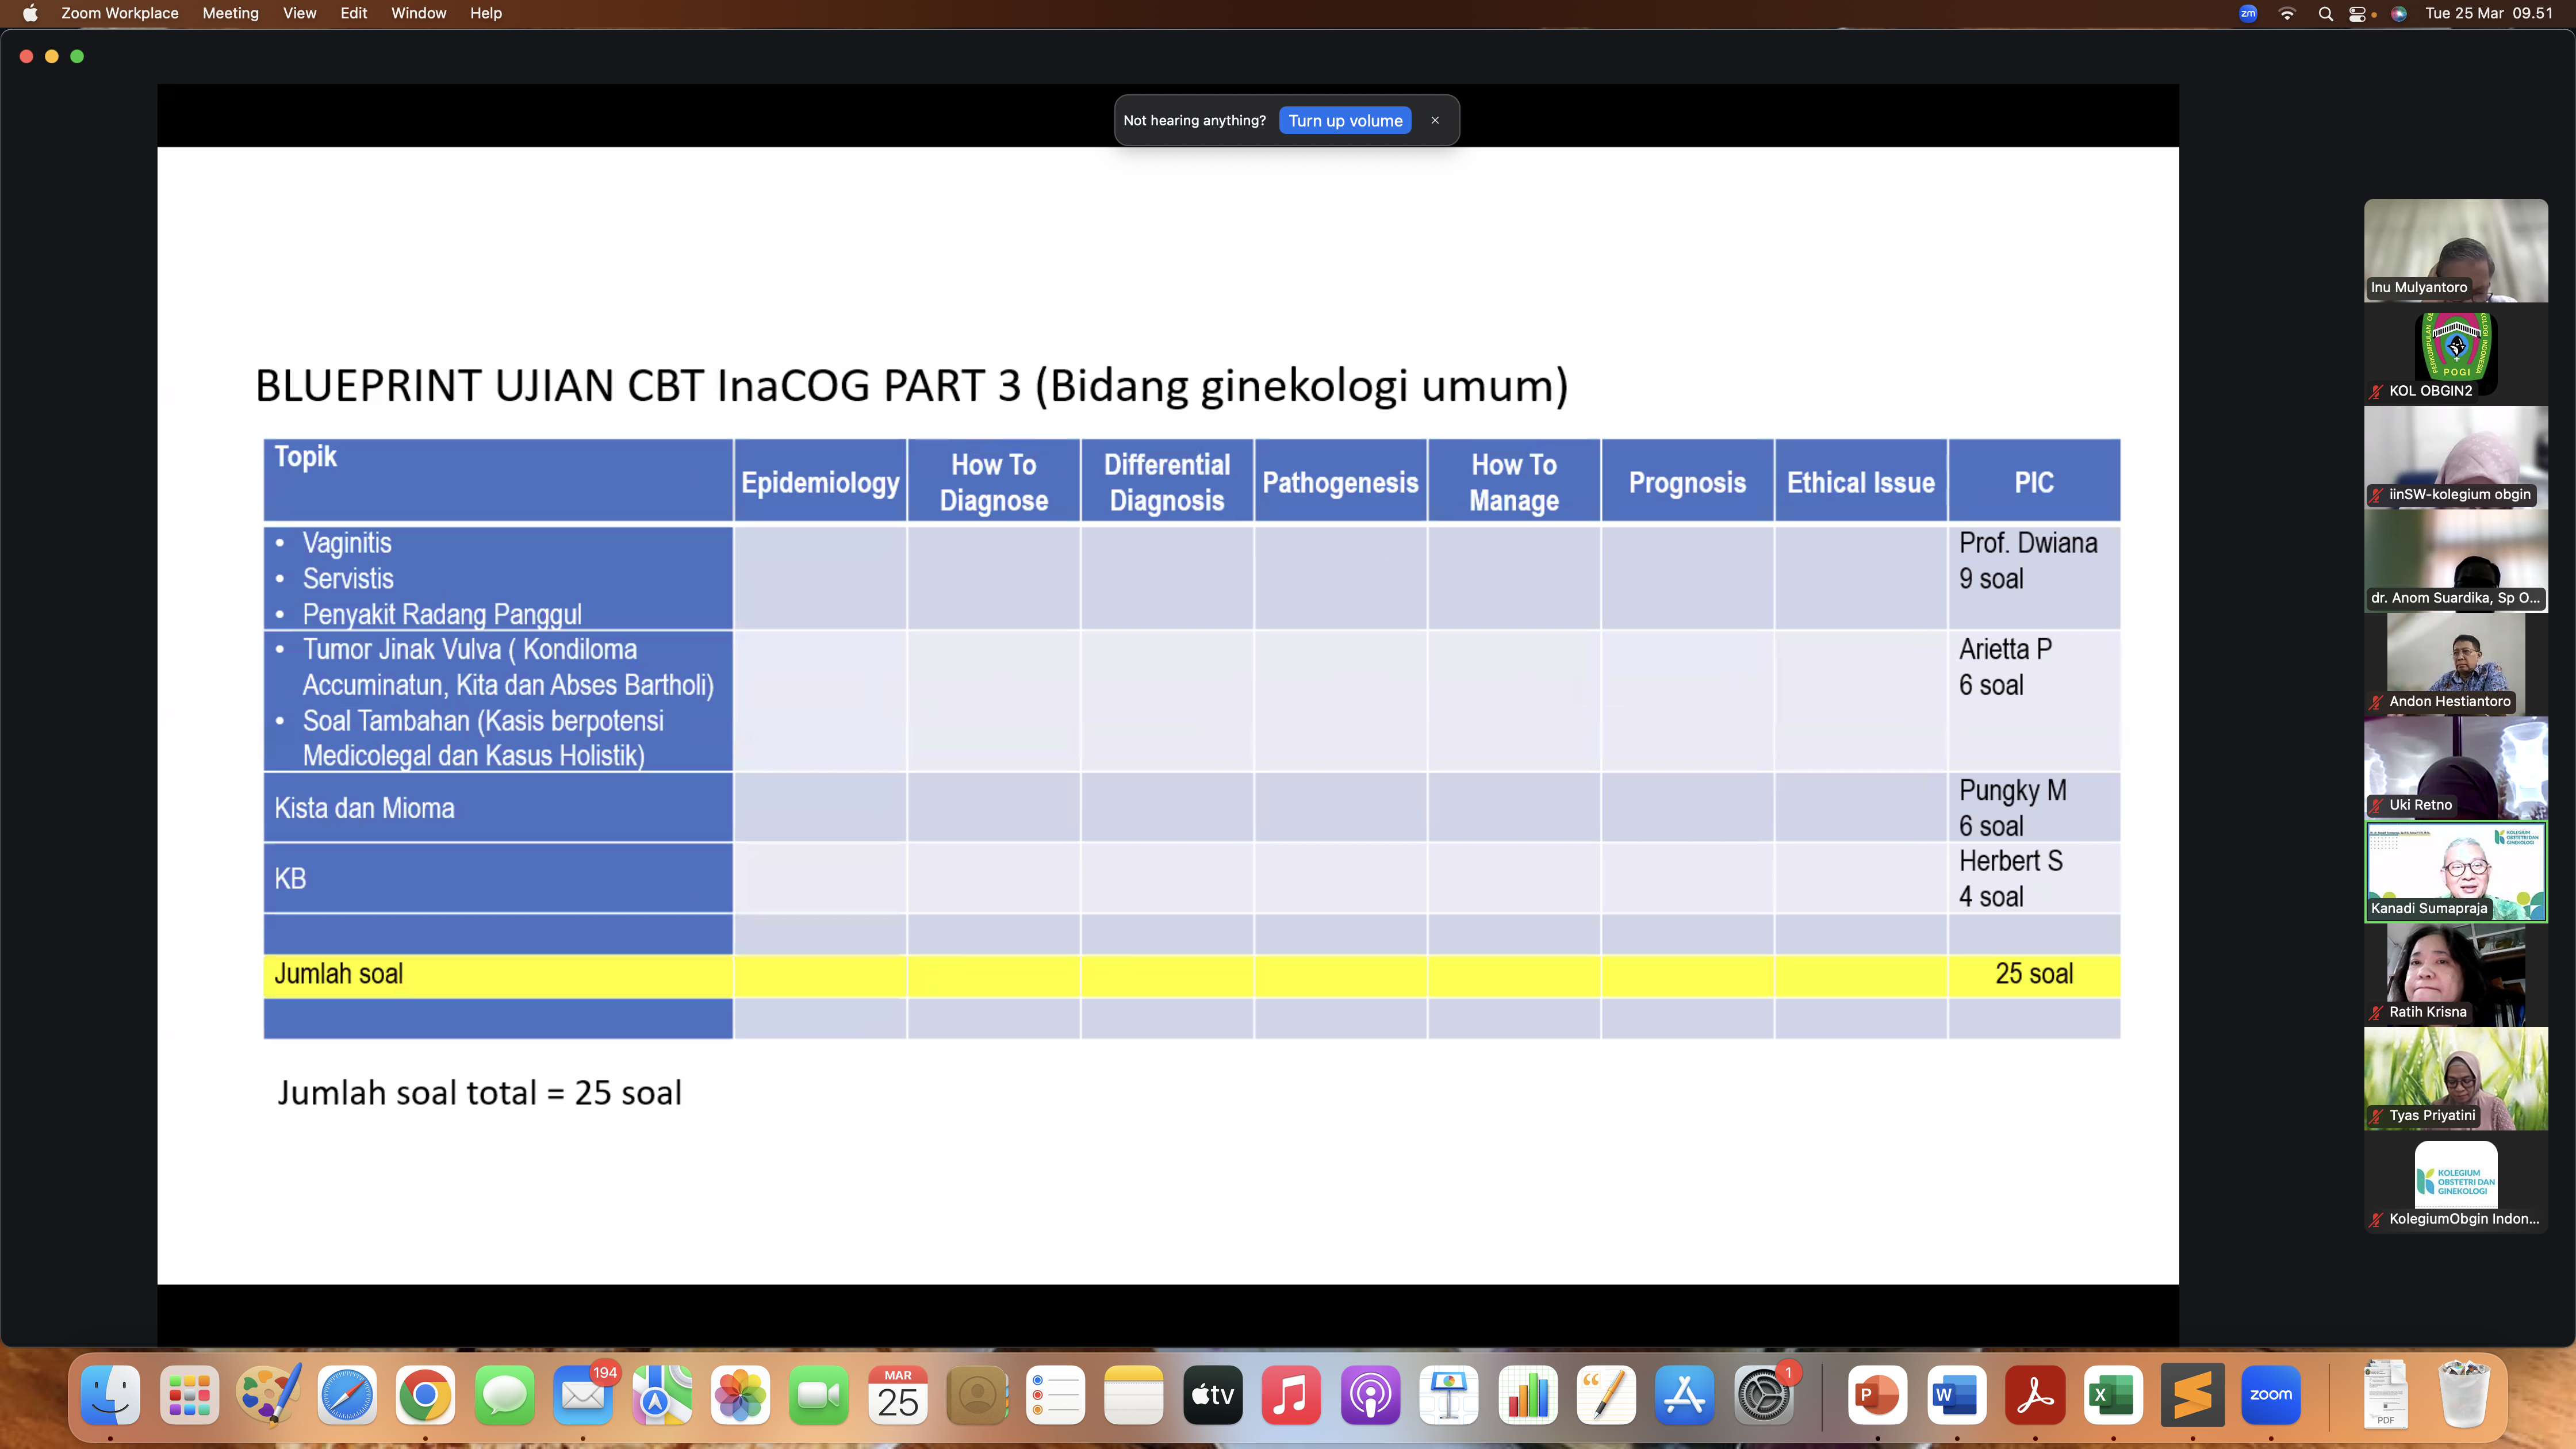Viewport: 2576px width, 1449px height.
Task: Click the Turn up volume button
Action: click(1345, 121)
